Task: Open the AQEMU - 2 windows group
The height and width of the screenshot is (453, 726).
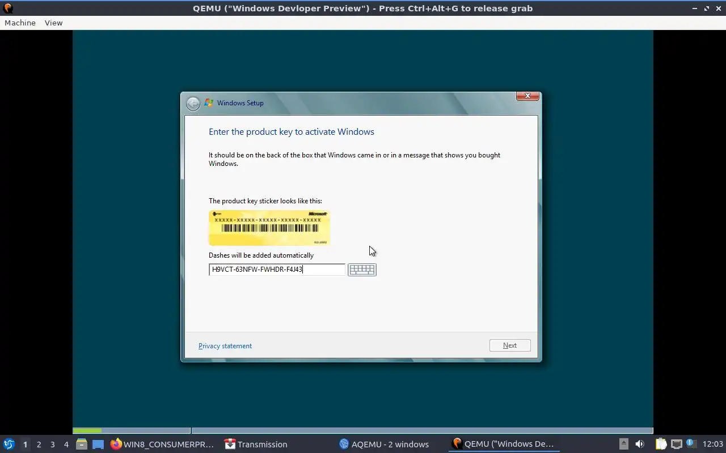Action: (385, 445)
